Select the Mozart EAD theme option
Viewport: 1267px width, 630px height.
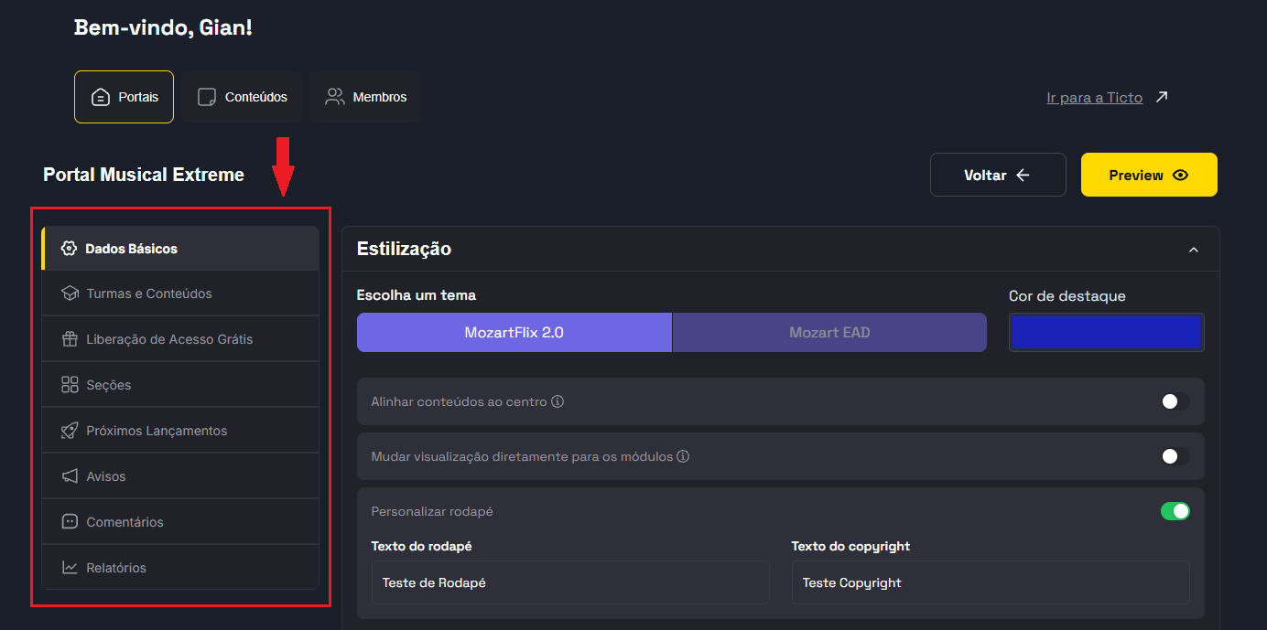[x=829, y=333]
